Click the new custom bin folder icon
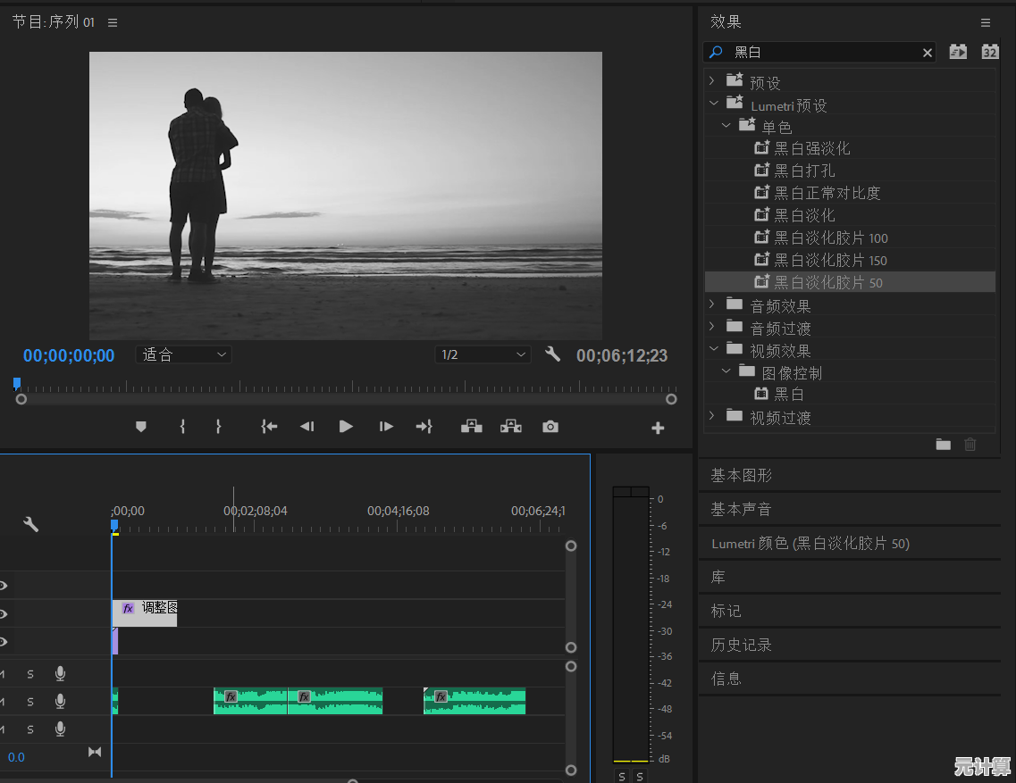1016x783 pixels. [x=943, y=444]
